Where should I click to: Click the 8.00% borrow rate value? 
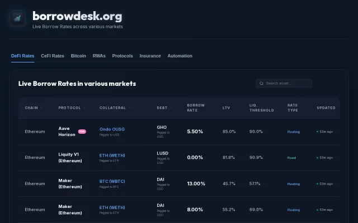[x=195, y=210]
